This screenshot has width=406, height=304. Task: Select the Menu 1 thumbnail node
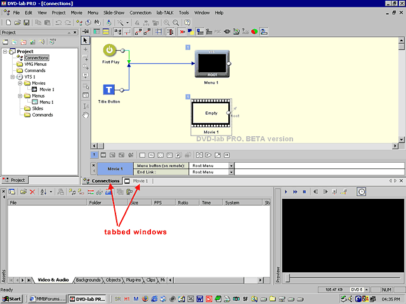click(212, 63)
